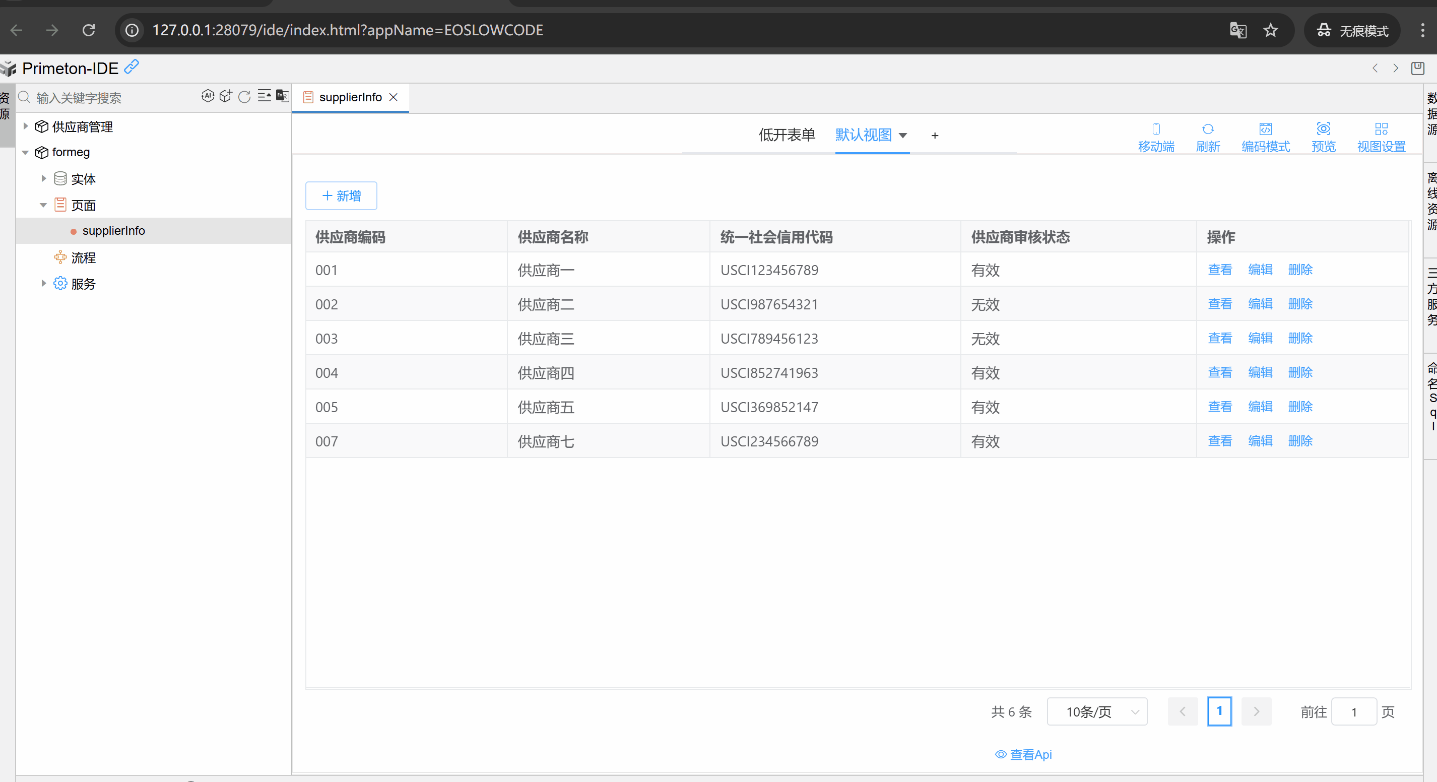Expand the 供应商管理 tree node

26,126
